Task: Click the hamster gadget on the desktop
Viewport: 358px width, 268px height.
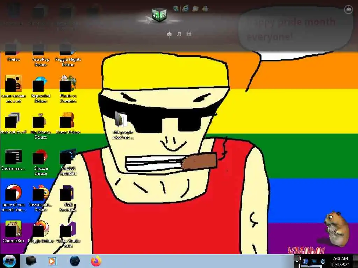Action: point(337,229)
